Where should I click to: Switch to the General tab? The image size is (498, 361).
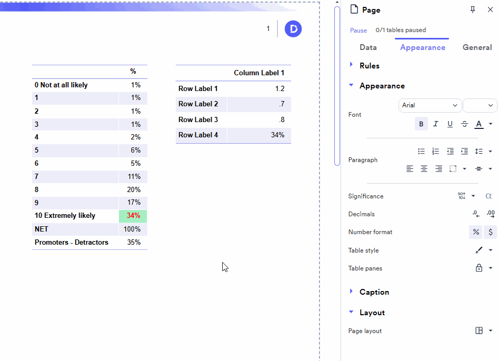point(477,47)
